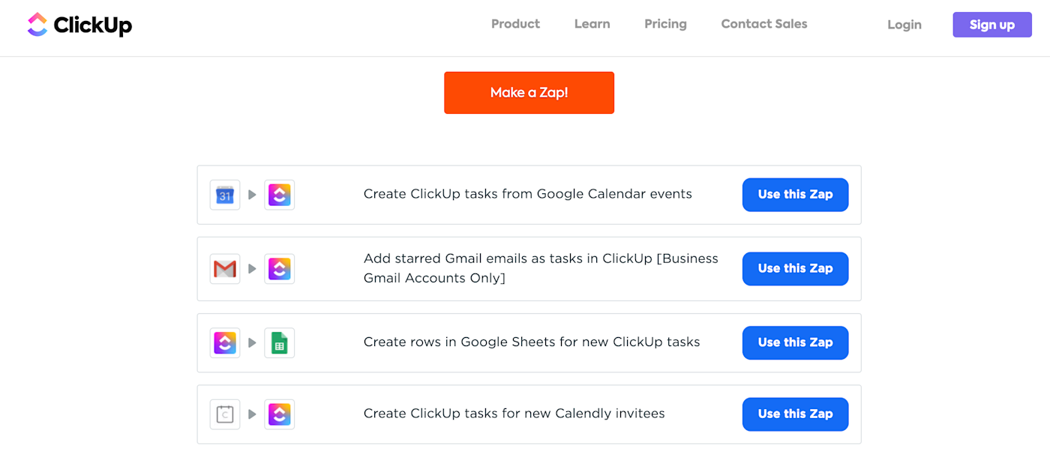Use this Zap for Calendly invitees

point(795,414)
